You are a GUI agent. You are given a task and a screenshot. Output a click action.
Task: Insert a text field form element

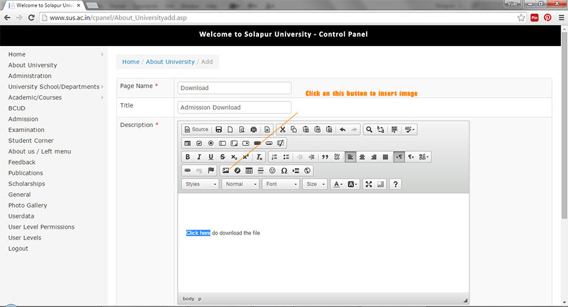click(222, 143)
